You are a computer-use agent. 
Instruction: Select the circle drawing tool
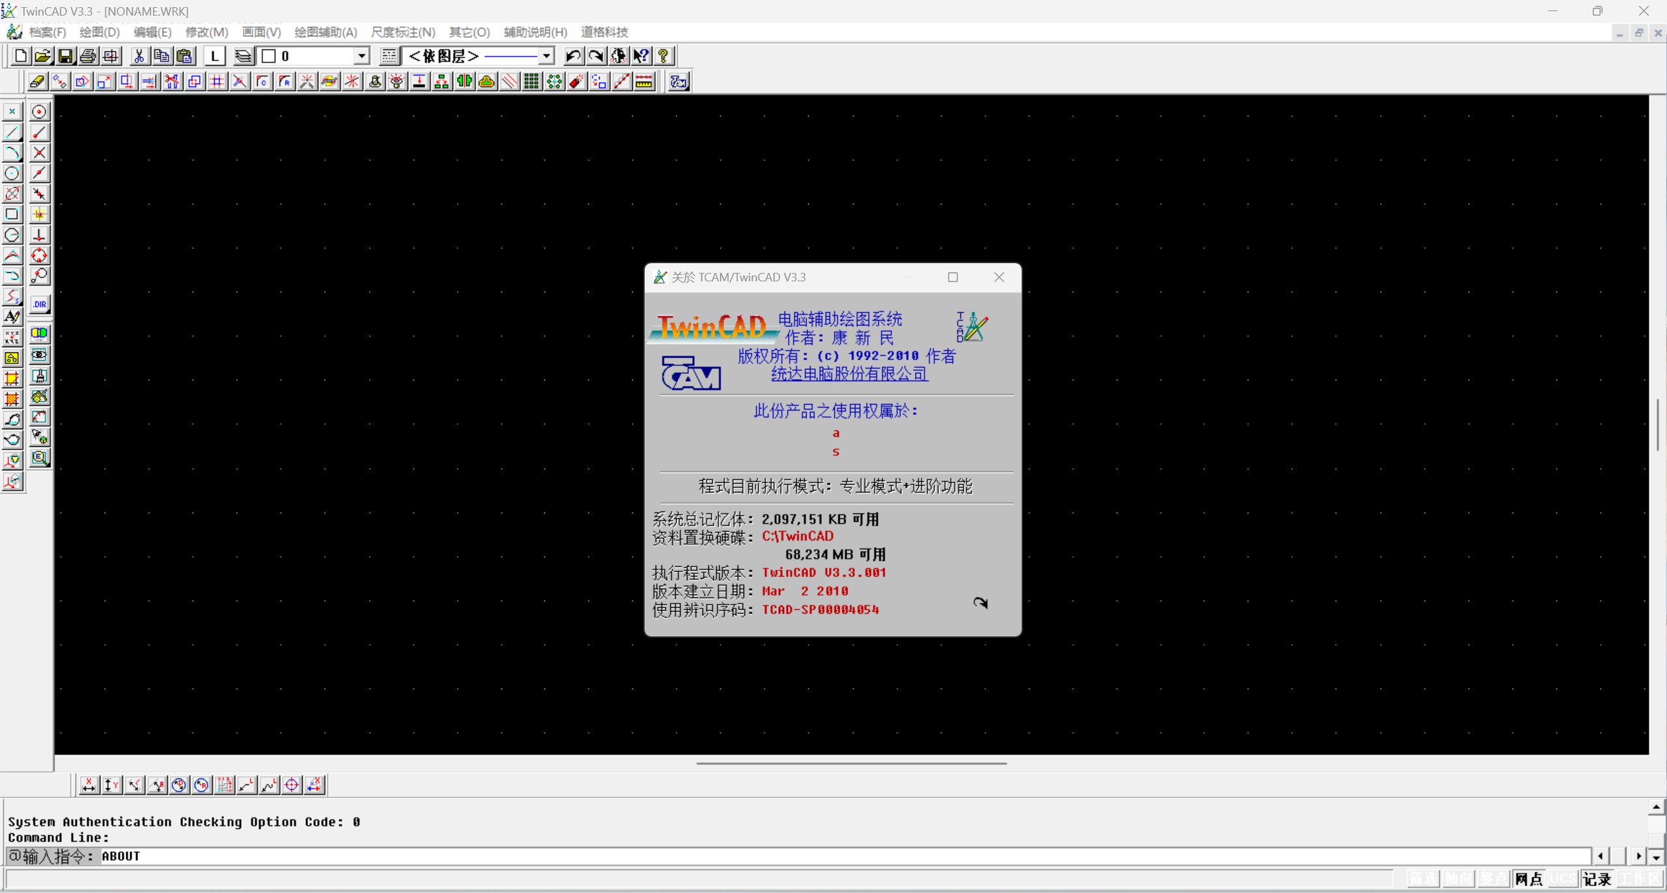[12, 173]
